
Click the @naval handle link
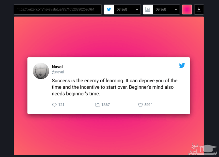click(58, 72)
